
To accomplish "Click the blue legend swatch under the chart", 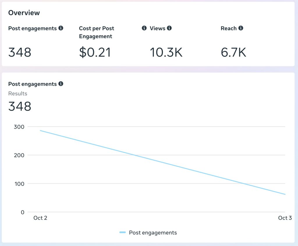I will click(x=123, y=232).
